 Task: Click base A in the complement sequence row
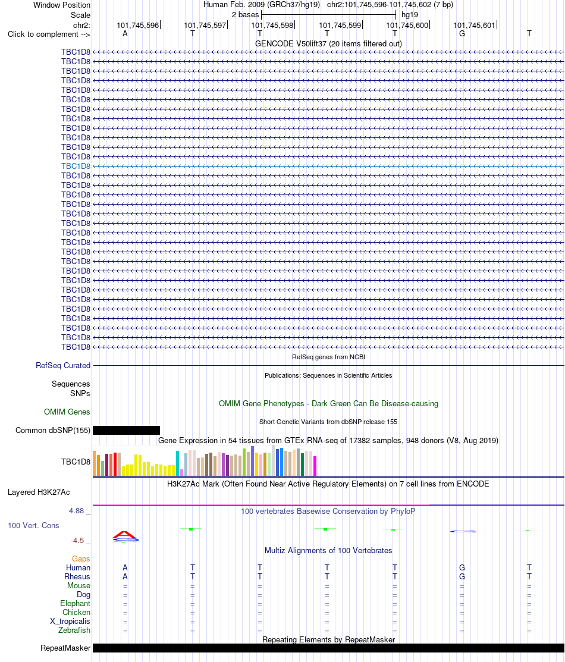pyautogui.click(x=125, y=34)
